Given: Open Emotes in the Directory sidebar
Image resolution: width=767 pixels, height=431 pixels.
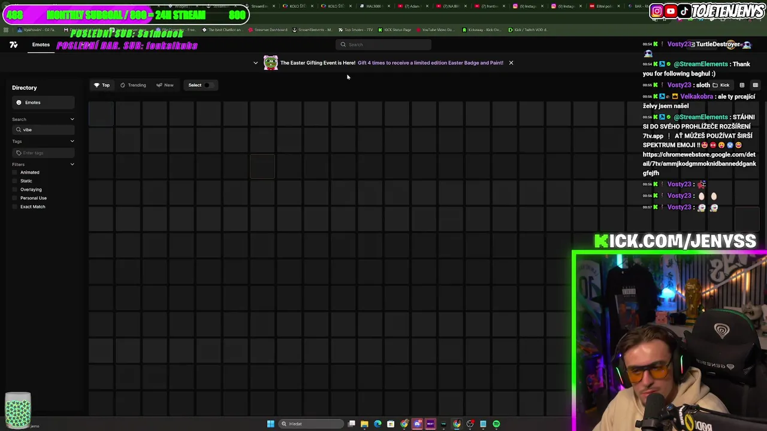Looking at the screenshot, I should coord(42,102).
